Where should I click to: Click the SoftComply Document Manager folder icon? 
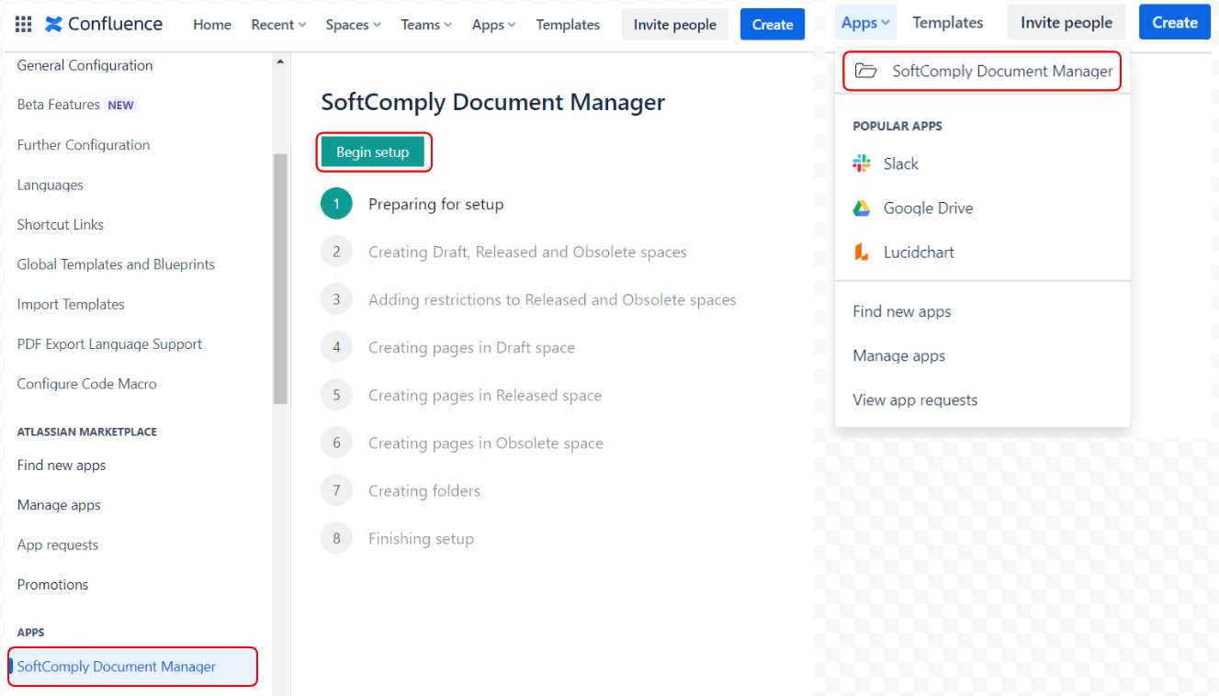click(865, 71)
